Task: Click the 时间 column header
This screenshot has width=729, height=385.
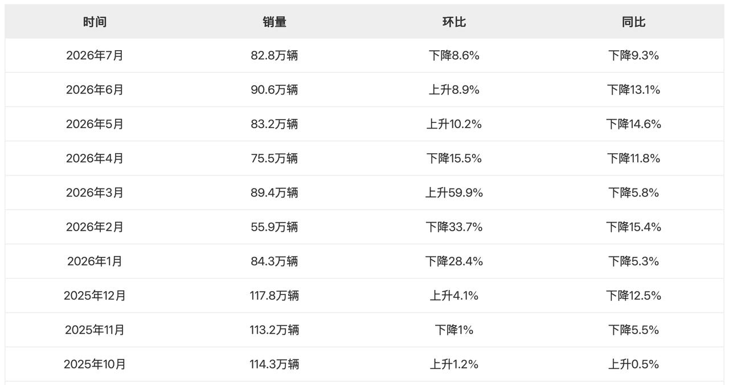Action: pos(95,22)
